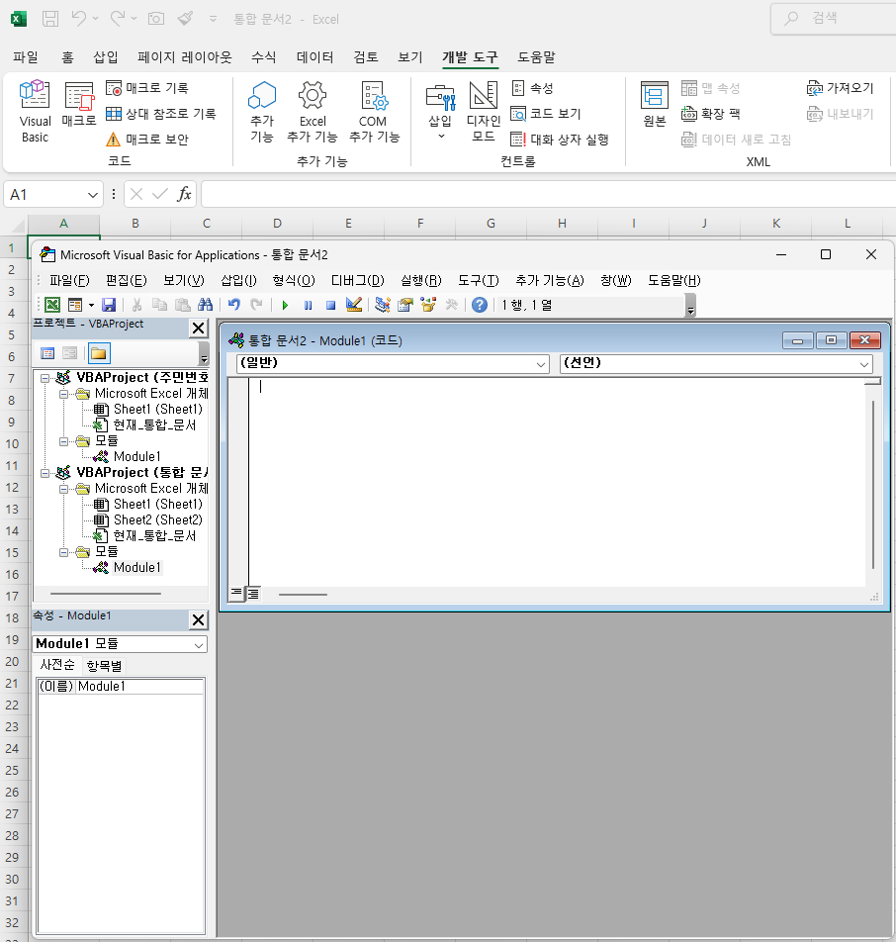
Task: Open the 파일 ribbon tab in Excel
Action: pyautogui.click(x=26, y=57)
